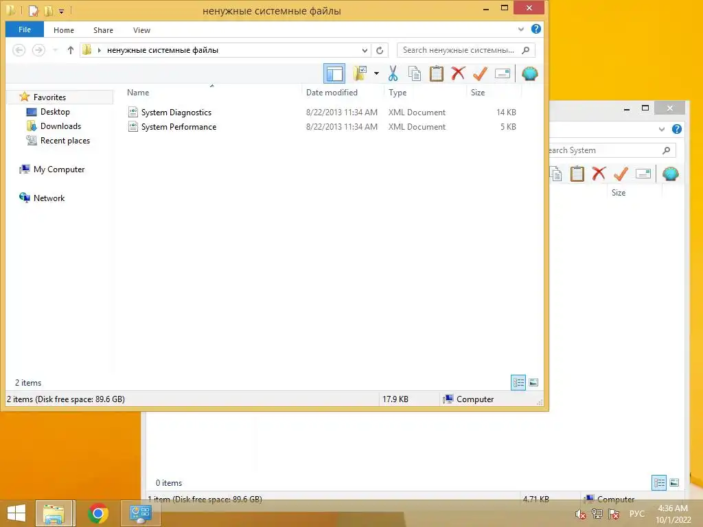The height and width of the screenshot is (527, 703).
Task: Click the Paste icon in the back window
Action: (x=577, y=174)
